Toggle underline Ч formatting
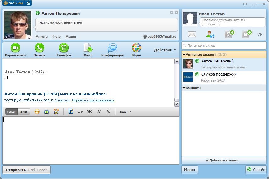The height and width of the screenshot is (179, 269). coord(109,112)
